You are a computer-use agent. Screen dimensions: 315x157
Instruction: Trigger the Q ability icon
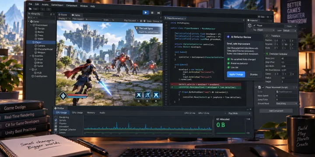138,95
